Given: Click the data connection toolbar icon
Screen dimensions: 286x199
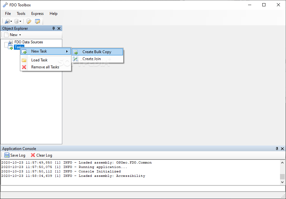Looking at the screenshot, I should pos(7,22).
